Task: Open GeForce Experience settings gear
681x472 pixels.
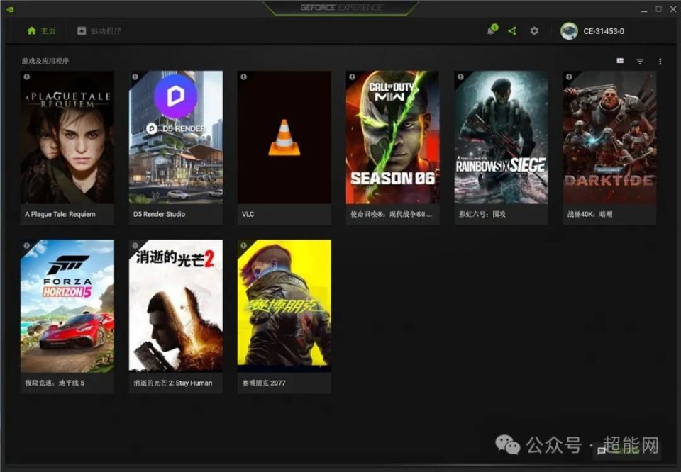Action: [x=533, y=31]
